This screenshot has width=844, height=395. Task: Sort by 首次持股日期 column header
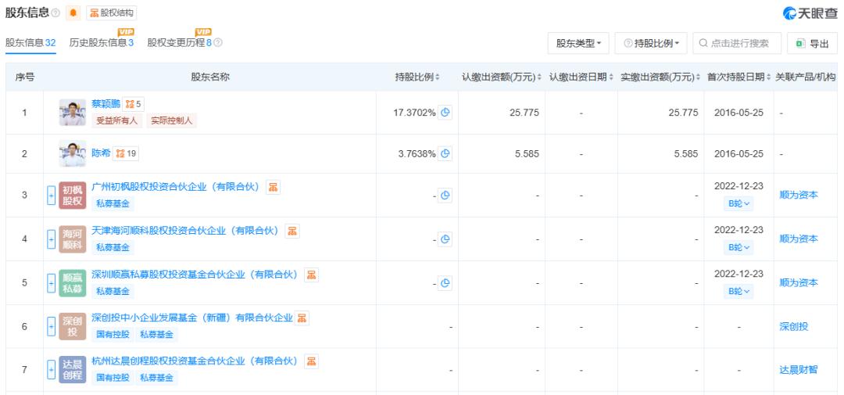click(739, 77)
